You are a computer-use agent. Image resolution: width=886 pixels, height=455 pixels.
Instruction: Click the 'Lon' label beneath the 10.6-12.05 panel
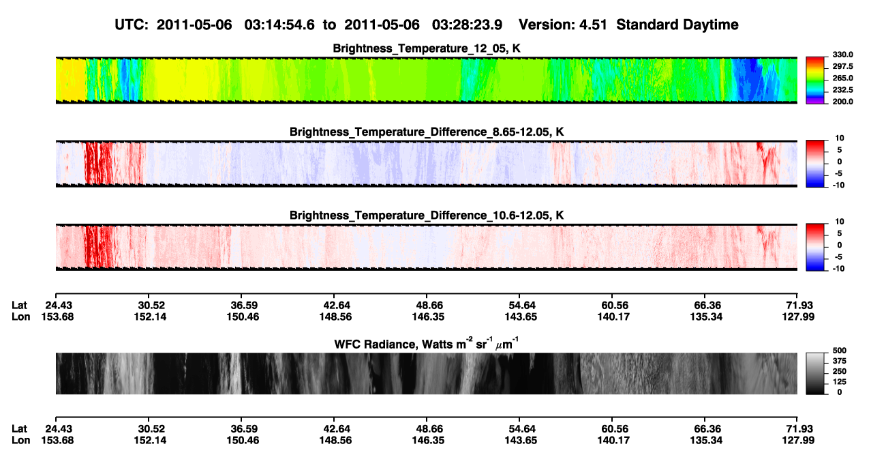pyautogui.click(x=20, y=317)
